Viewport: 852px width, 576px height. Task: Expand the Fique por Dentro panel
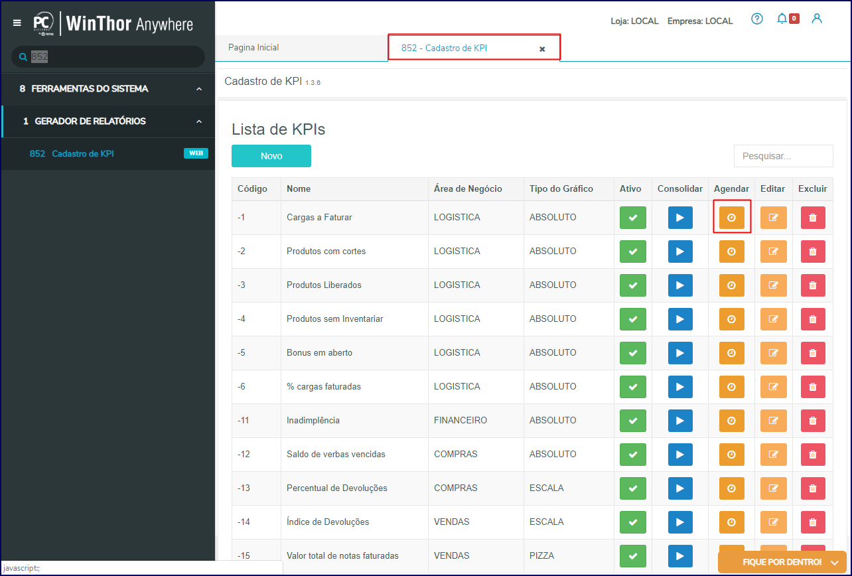tap(782, 562)
